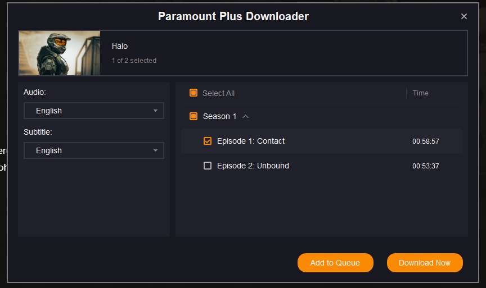Click the Halo thumbnail image

[60, 53]
